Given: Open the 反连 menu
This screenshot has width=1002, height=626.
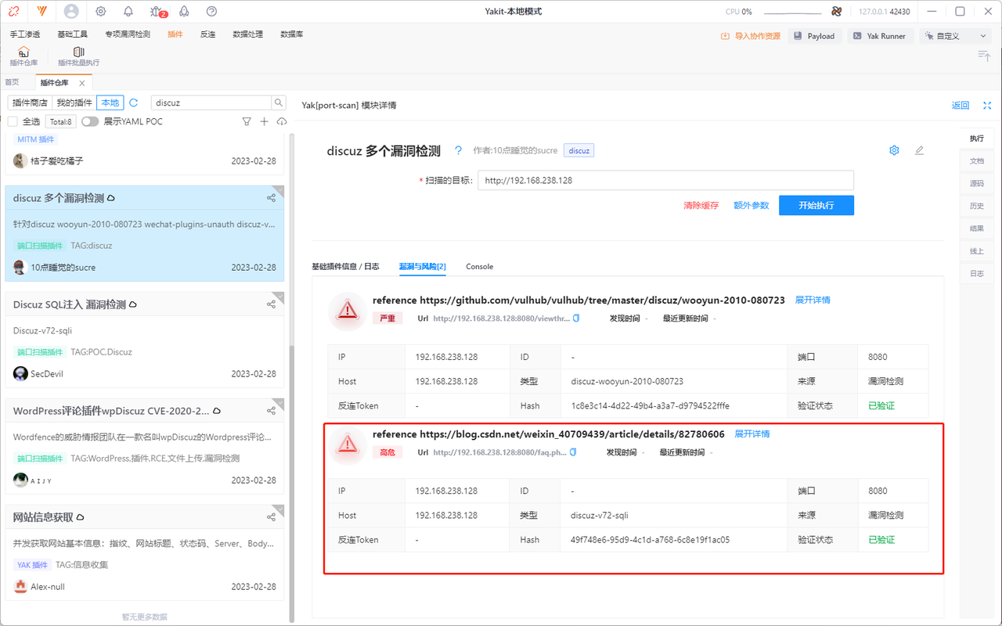Looking at the screenshot, I should [x=208, y=34].
